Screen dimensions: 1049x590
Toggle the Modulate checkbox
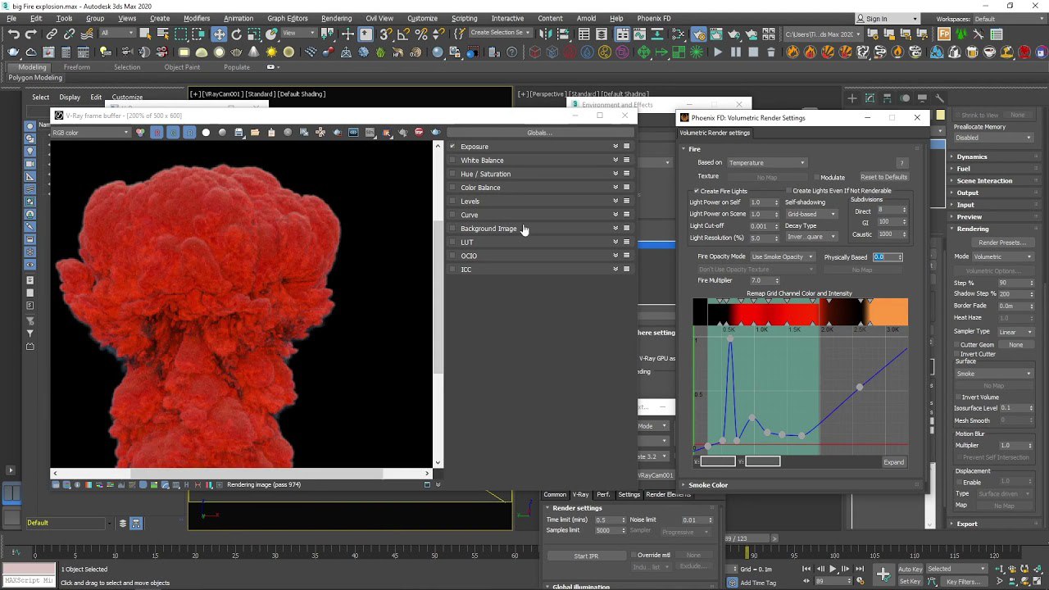tap(816, 178)
